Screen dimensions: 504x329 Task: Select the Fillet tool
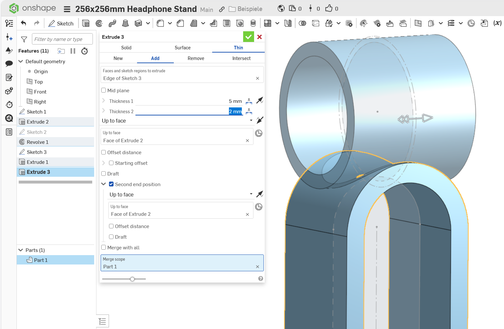pyautogui.click(x=160, y=23)
